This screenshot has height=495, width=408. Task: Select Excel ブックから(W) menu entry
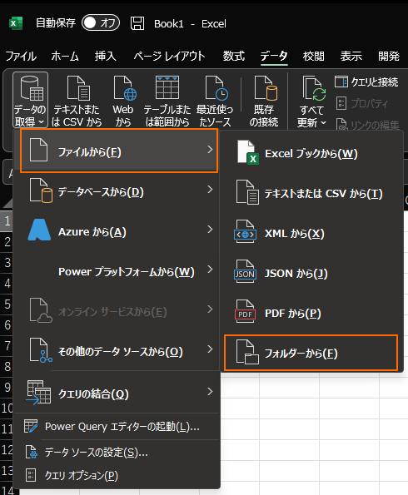pyautogui.click(x=311, y=153)
